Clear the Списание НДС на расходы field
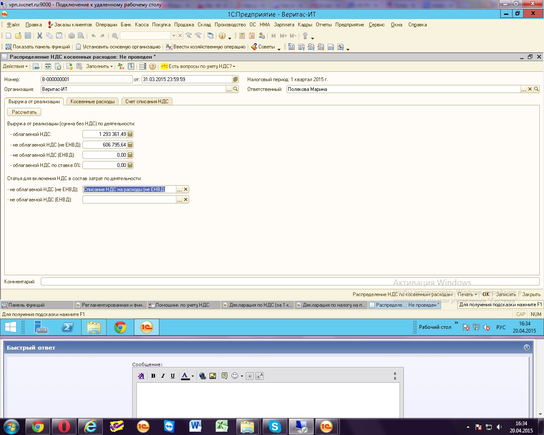Viewport: 544px width, 435px height. tap(186, 189)
